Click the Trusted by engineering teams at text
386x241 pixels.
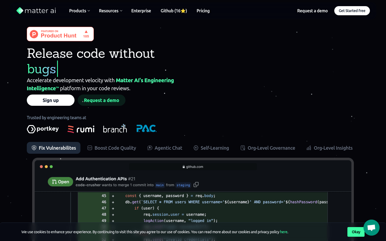point(57,118)
